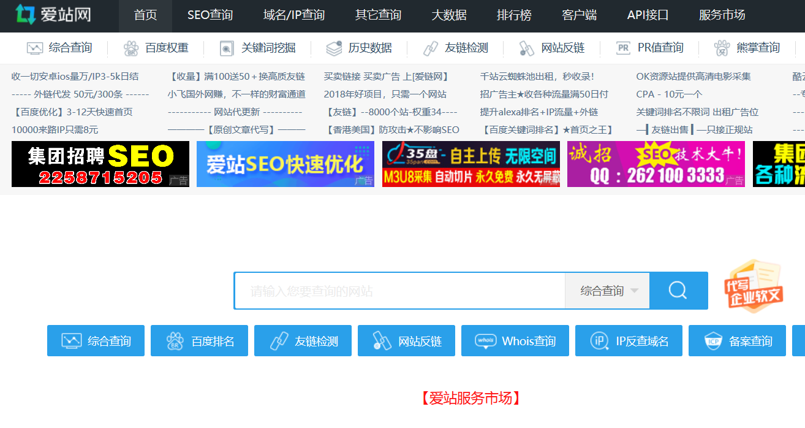Click the 爱站网 logo
Image resolution: width=805 pixels, height=428 pixels.
click(x=53, y=15)
